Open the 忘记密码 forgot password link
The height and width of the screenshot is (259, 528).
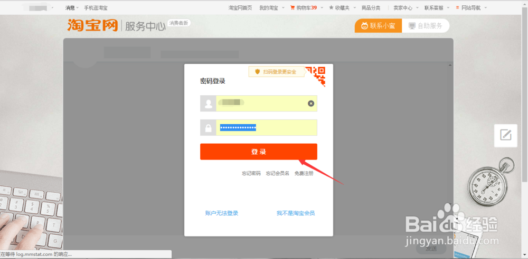tap(251, 173)
